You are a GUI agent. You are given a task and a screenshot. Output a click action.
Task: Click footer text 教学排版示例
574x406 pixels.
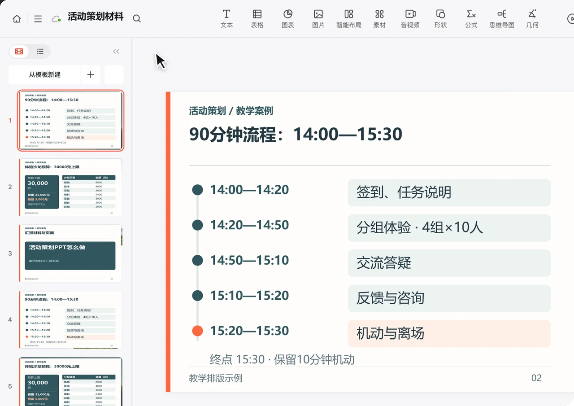pos(216,378)
